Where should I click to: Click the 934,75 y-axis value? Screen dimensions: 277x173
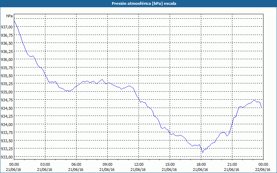(7, 100)
